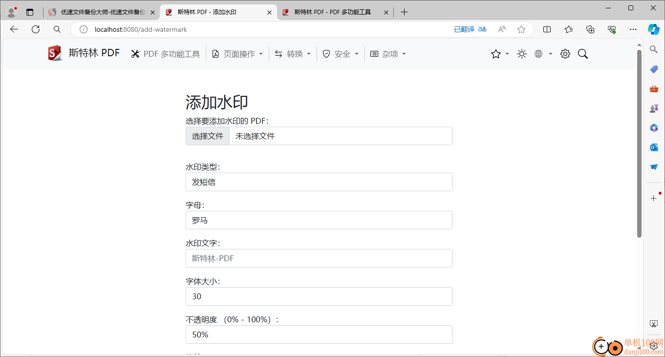
Task: Open the favorites list icon
Action: 569,29
